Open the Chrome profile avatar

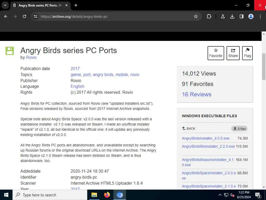pyautogui.click(x=251, y=16)
